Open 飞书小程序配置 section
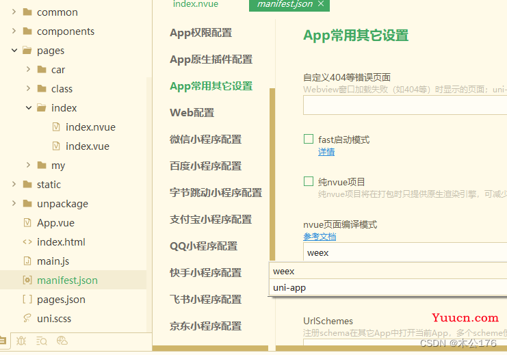This screenshot has width=507, height=355. 206,300
